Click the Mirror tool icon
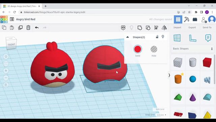Screen dimensions: 216x122 164,28
